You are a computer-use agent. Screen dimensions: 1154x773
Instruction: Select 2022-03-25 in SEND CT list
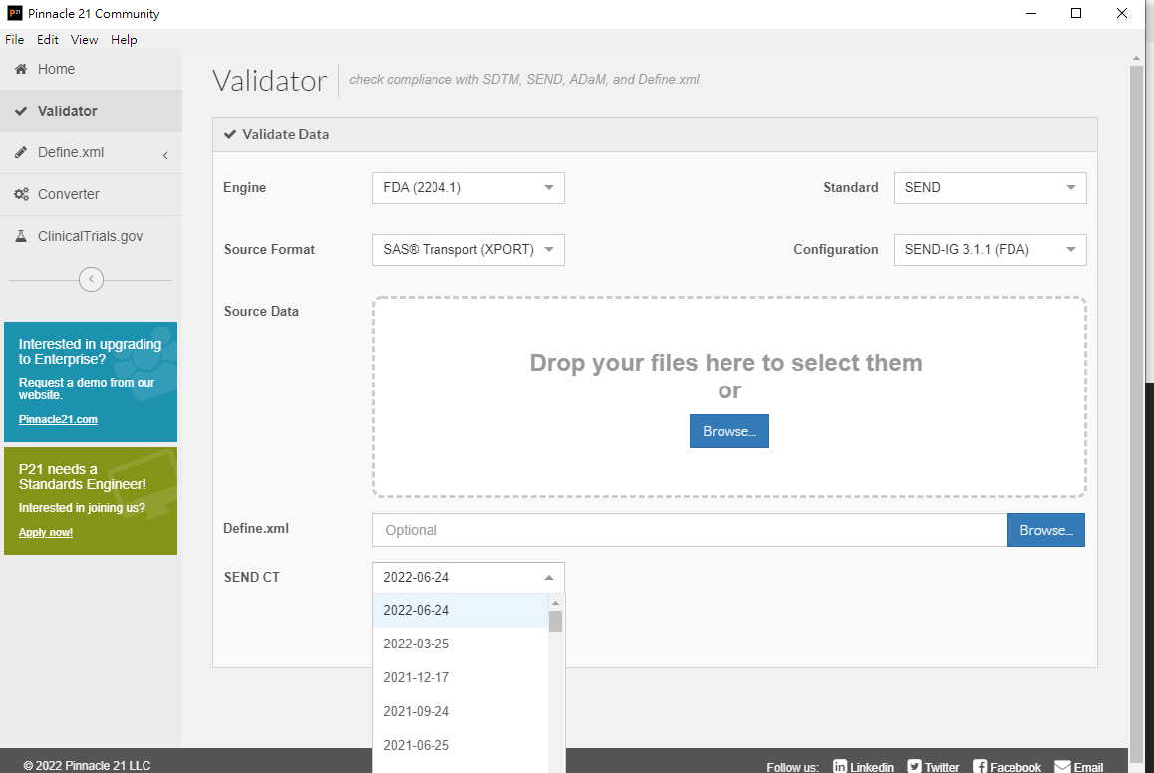(x=460, y=644)
